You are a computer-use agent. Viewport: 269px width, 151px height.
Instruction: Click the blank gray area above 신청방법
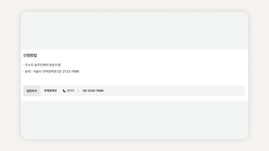click(134, 31)
